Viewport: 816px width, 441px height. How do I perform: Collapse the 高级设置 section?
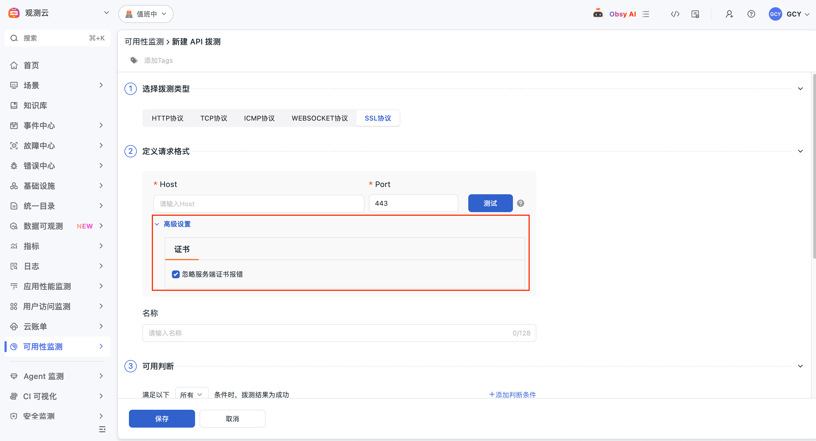click(173, 224)
